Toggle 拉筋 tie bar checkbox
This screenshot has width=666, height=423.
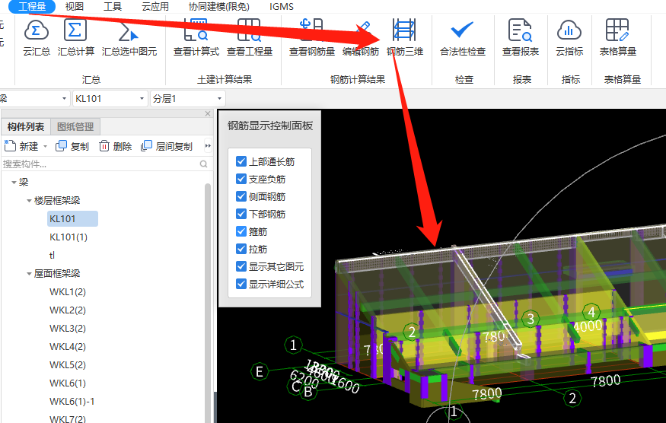pyautogui.click(x=241, y=249)
